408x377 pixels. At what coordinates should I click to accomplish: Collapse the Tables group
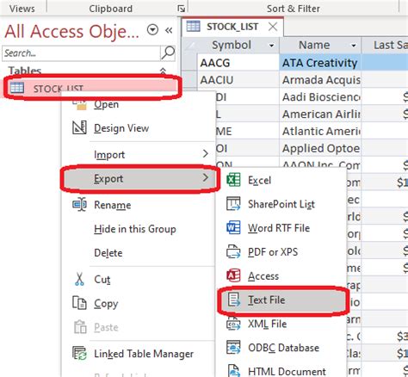point(163,71)
